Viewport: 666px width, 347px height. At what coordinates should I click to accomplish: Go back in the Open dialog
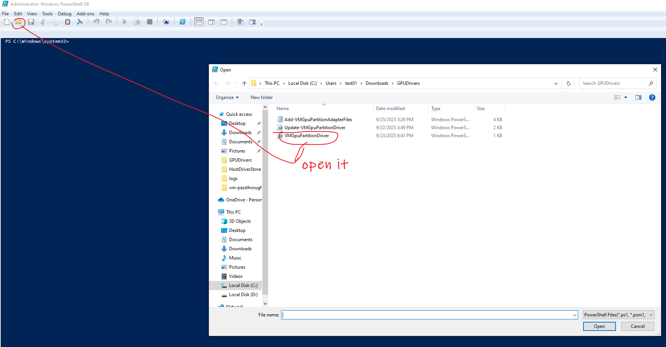pyautogui.click(x=217, y=83)
